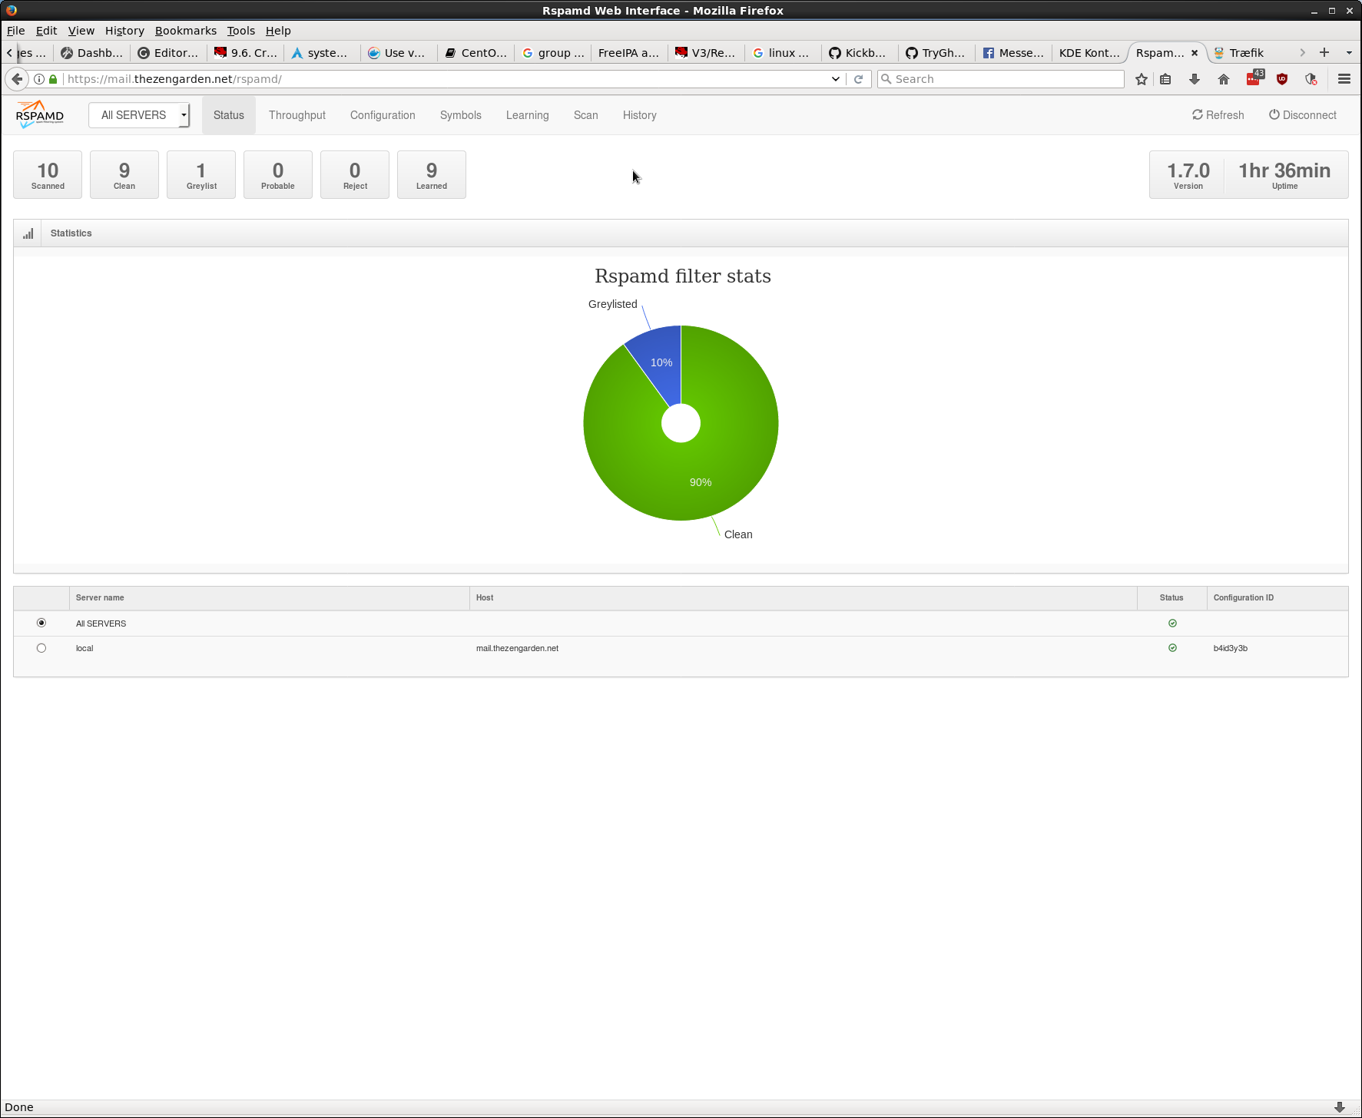Open the Downloads arrow icon

click(x=1195, y=79)
